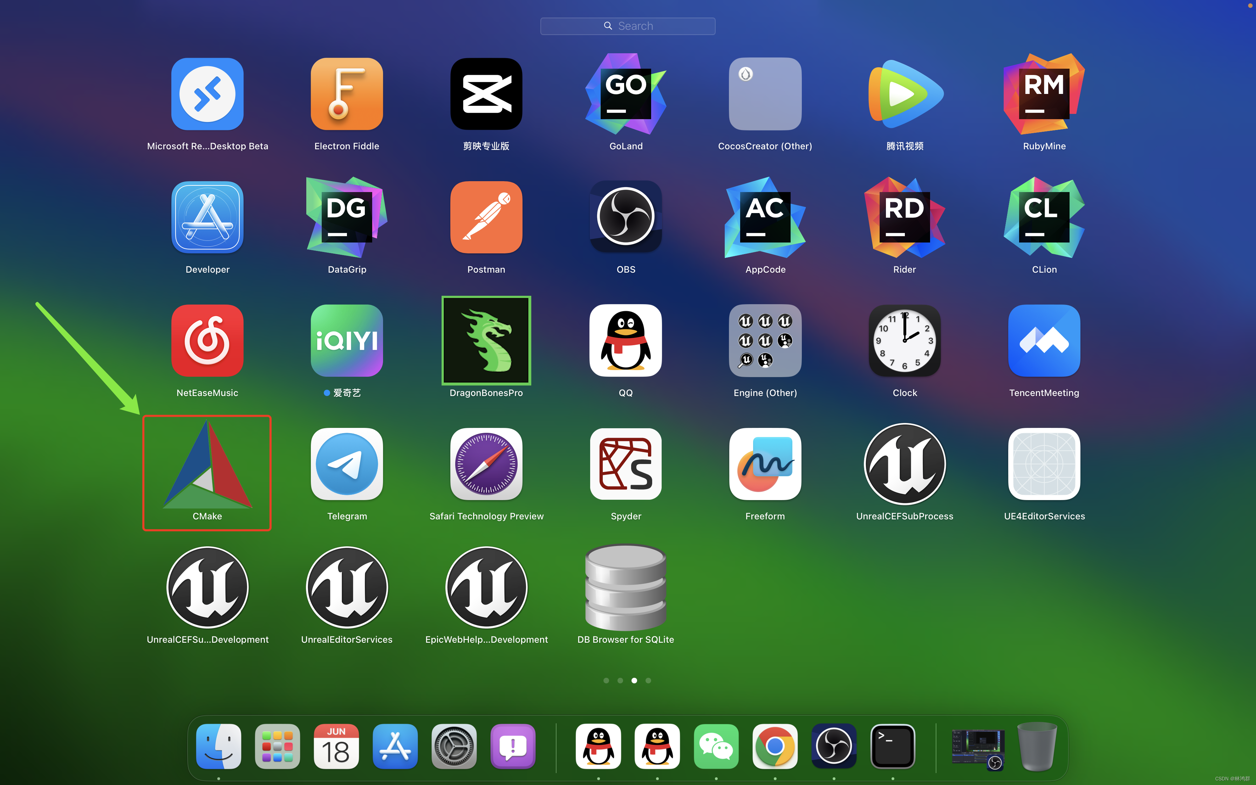
Task: Open DB Browser for SQLite
Action: (x=626, y=587)
